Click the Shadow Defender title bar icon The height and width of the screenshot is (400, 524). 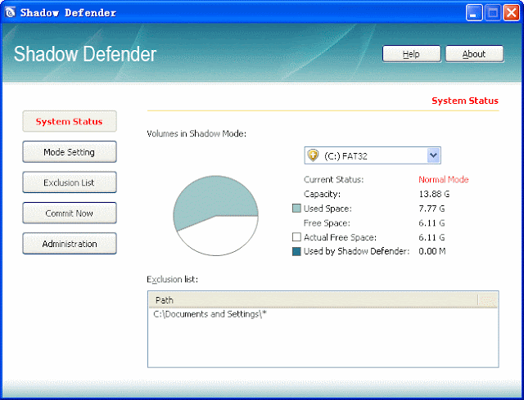click(x=11, y=13)
